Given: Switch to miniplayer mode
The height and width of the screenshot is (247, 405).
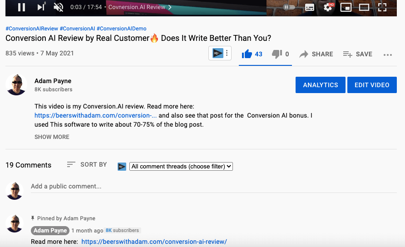Looking at the screenshot, I should [x=346, y=7].
